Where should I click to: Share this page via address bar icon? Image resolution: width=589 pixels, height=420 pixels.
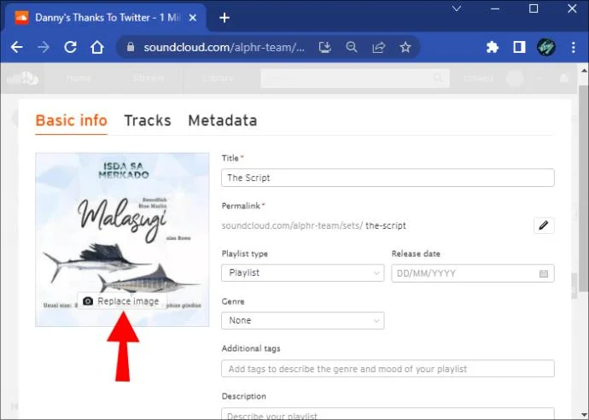tap(379, 47)
